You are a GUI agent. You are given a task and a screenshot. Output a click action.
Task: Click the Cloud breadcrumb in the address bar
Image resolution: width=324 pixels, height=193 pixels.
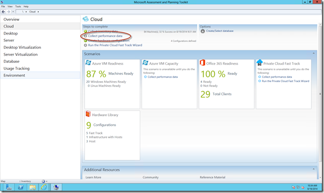pos(33,12)
